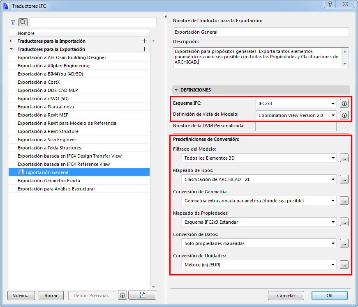Select Exportación basada en IFC4 Reference View

click(x=79, y=164)
